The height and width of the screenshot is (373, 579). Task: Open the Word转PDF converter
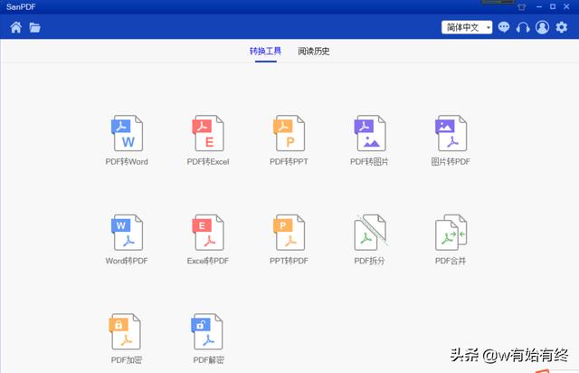pos(127,234)
